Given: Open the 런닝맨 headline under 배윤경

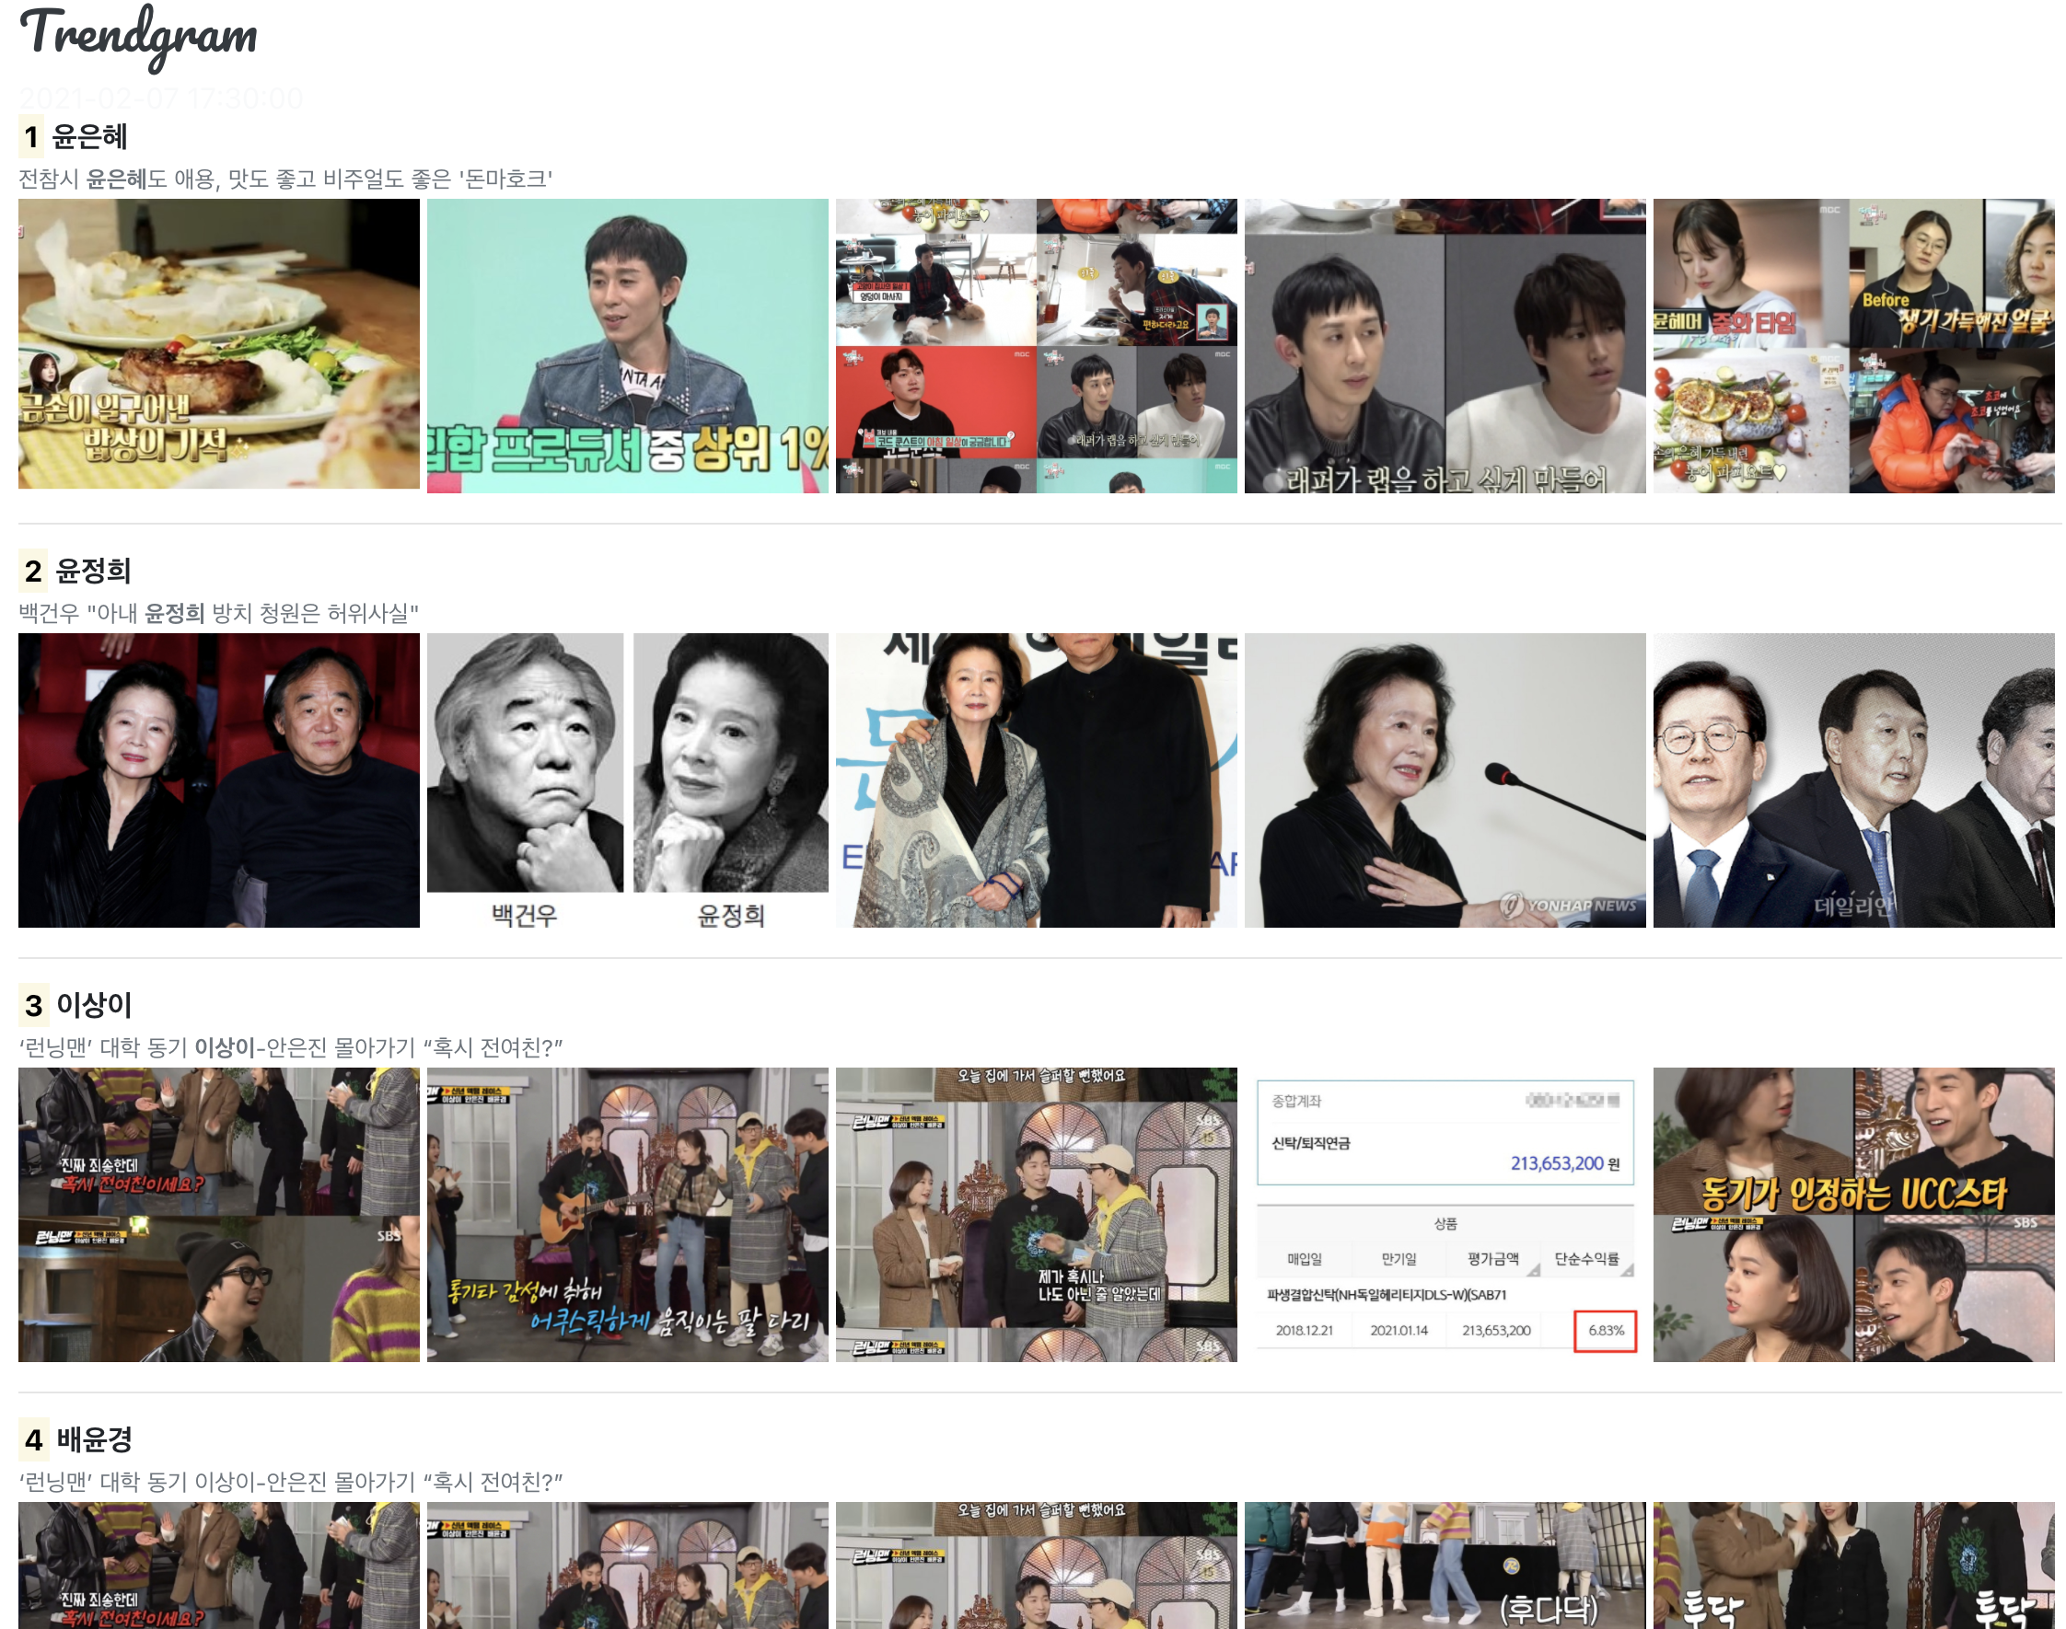Looking at the screenshot, I should point(291,1481).
